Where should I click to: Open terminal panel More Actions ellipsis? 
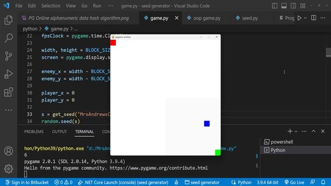(304, 131)
